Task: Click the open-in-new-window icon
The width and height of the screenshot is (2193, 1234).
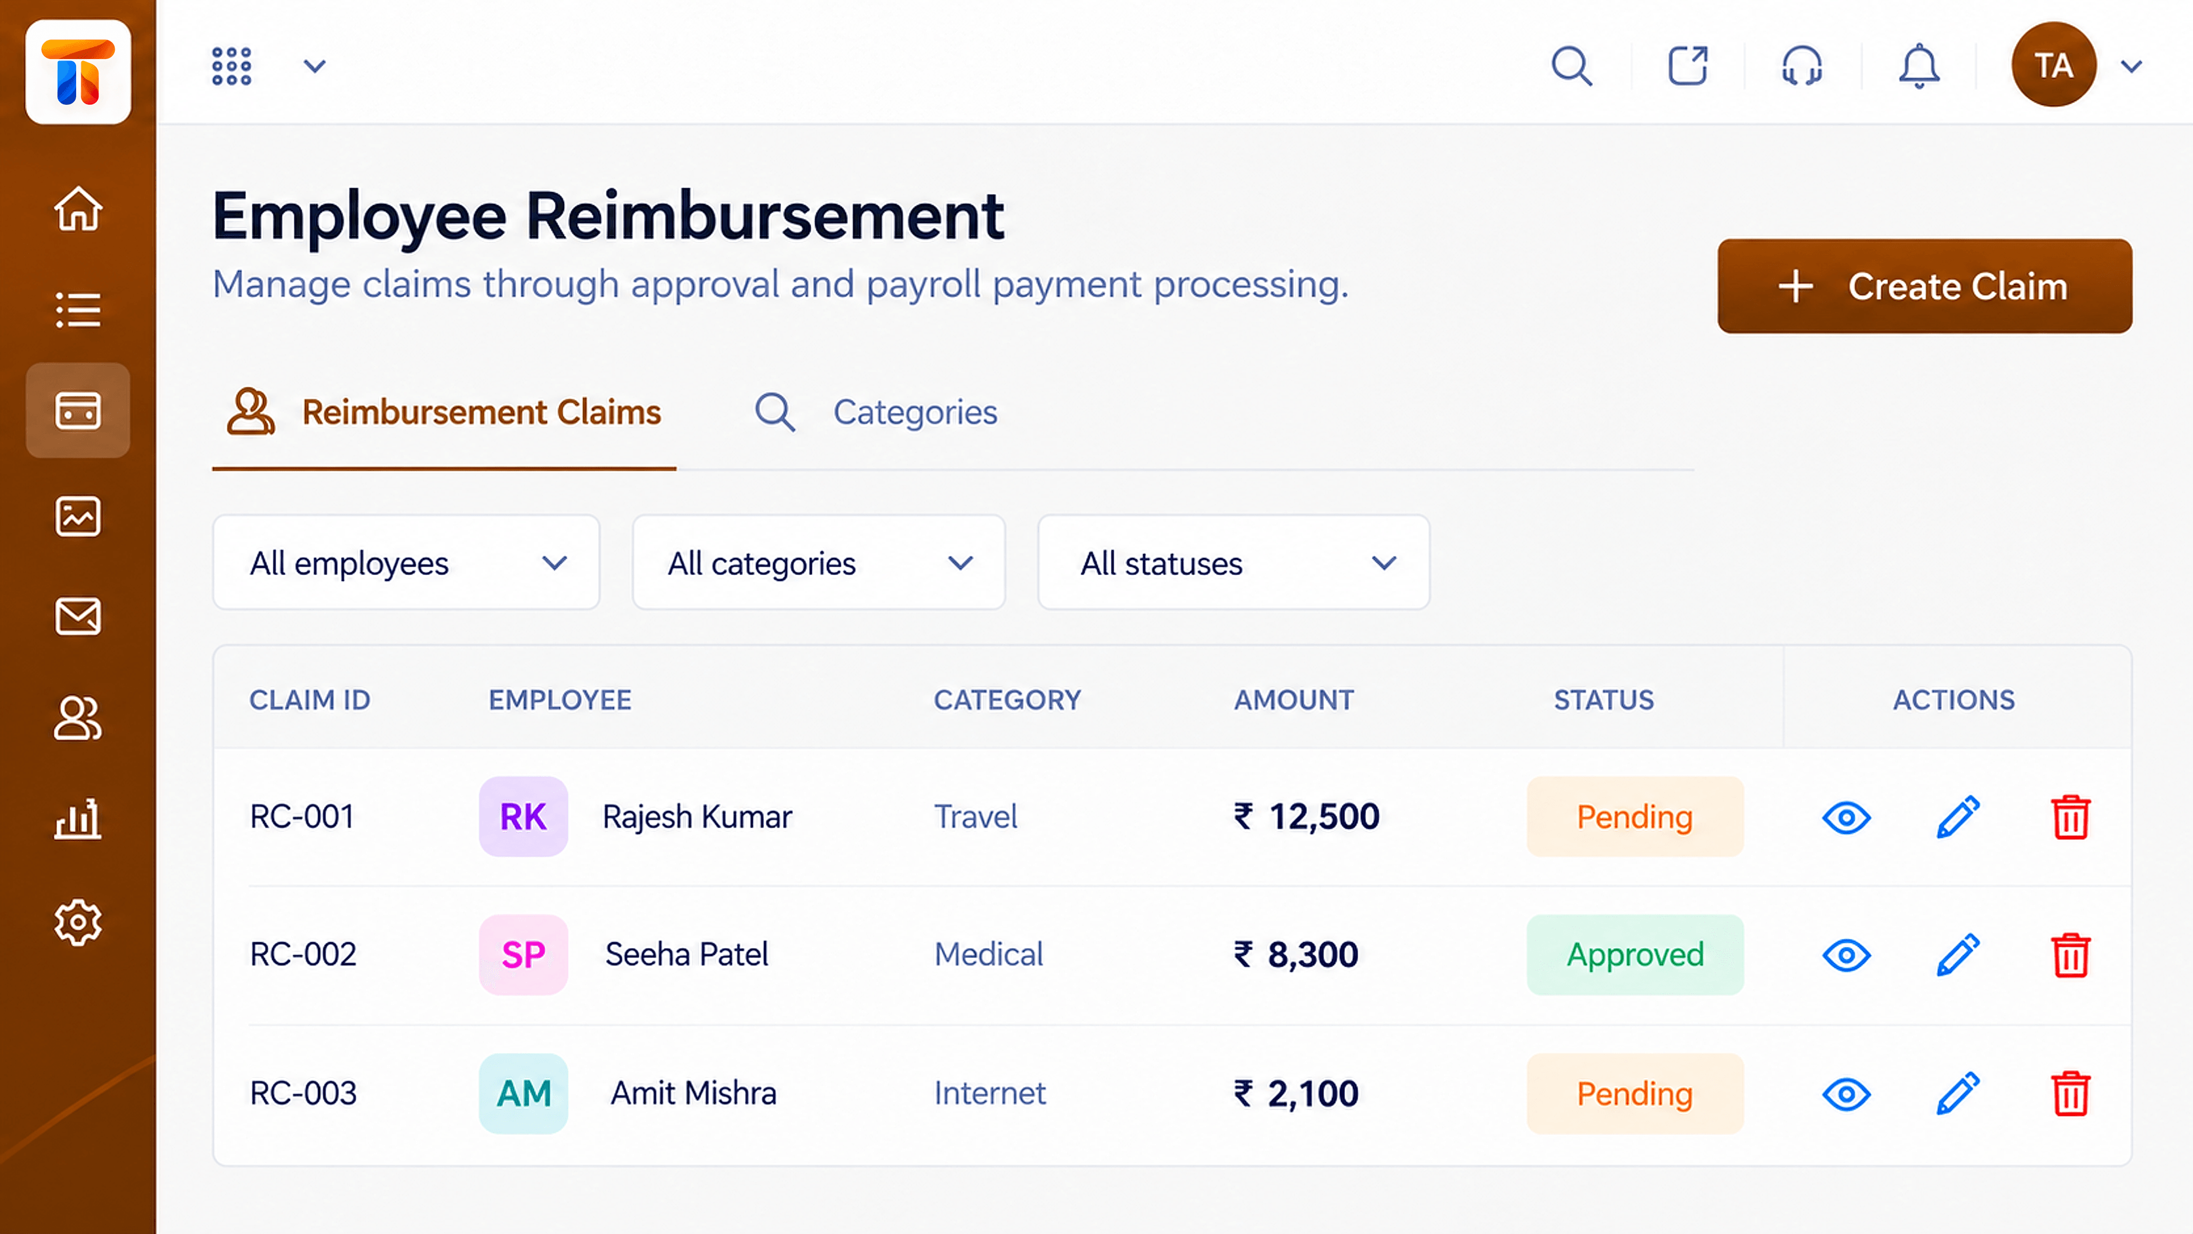Action: (1687, 66)
